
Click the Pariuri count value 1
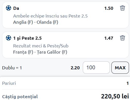(128, 83)
